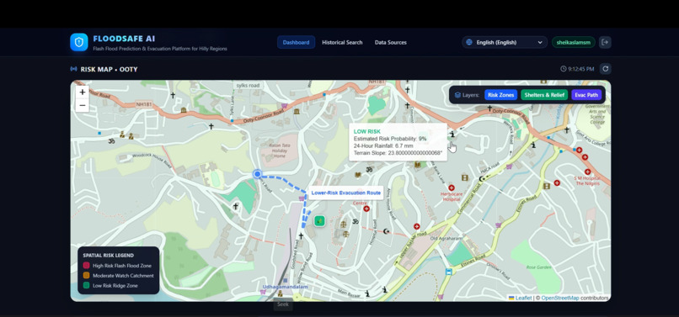Open the Leaflet attribution link
The width and height of the screenshot is (679, 317).
coord(523,298)
